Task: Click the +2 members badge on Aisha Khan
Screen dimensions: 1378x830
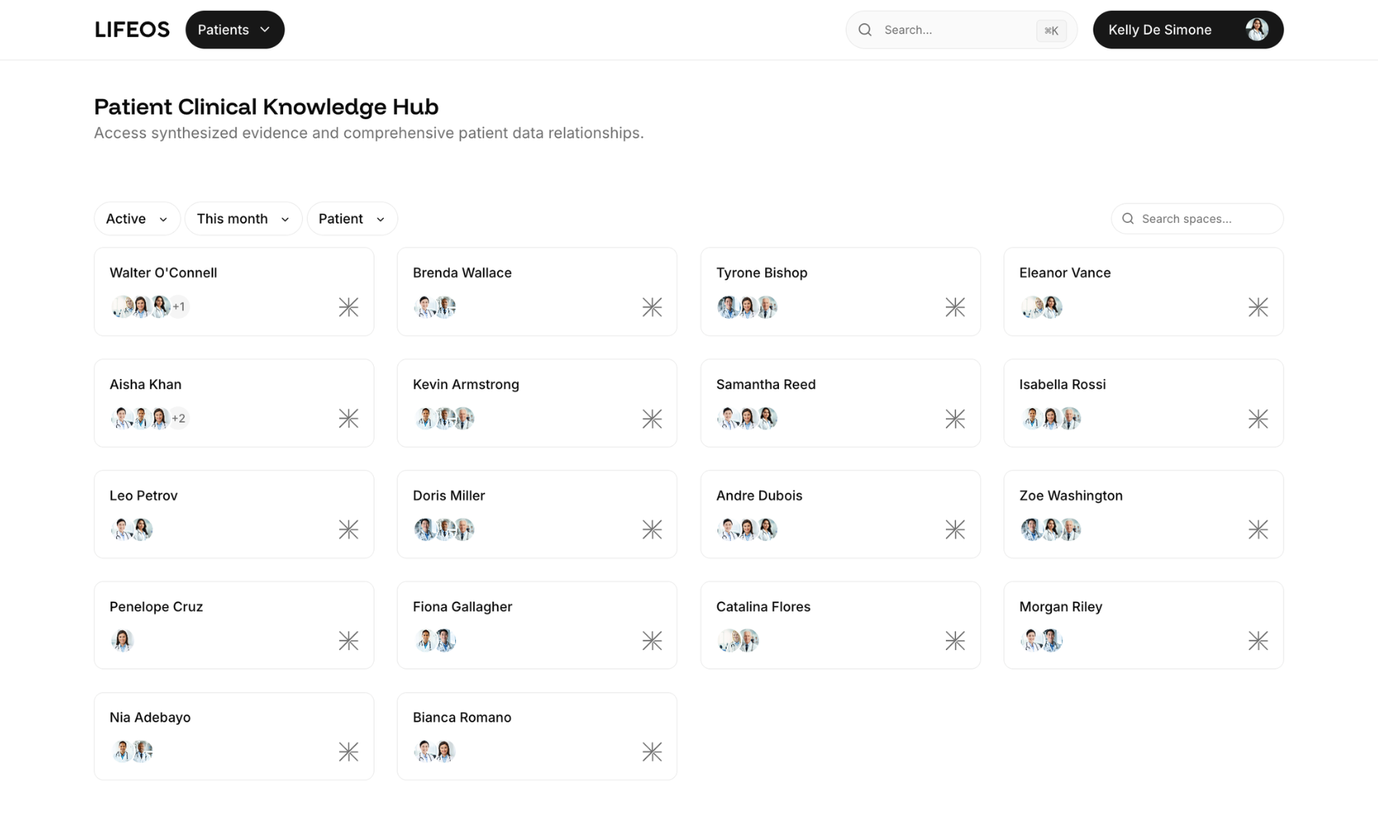Action: tap(178, 418)
